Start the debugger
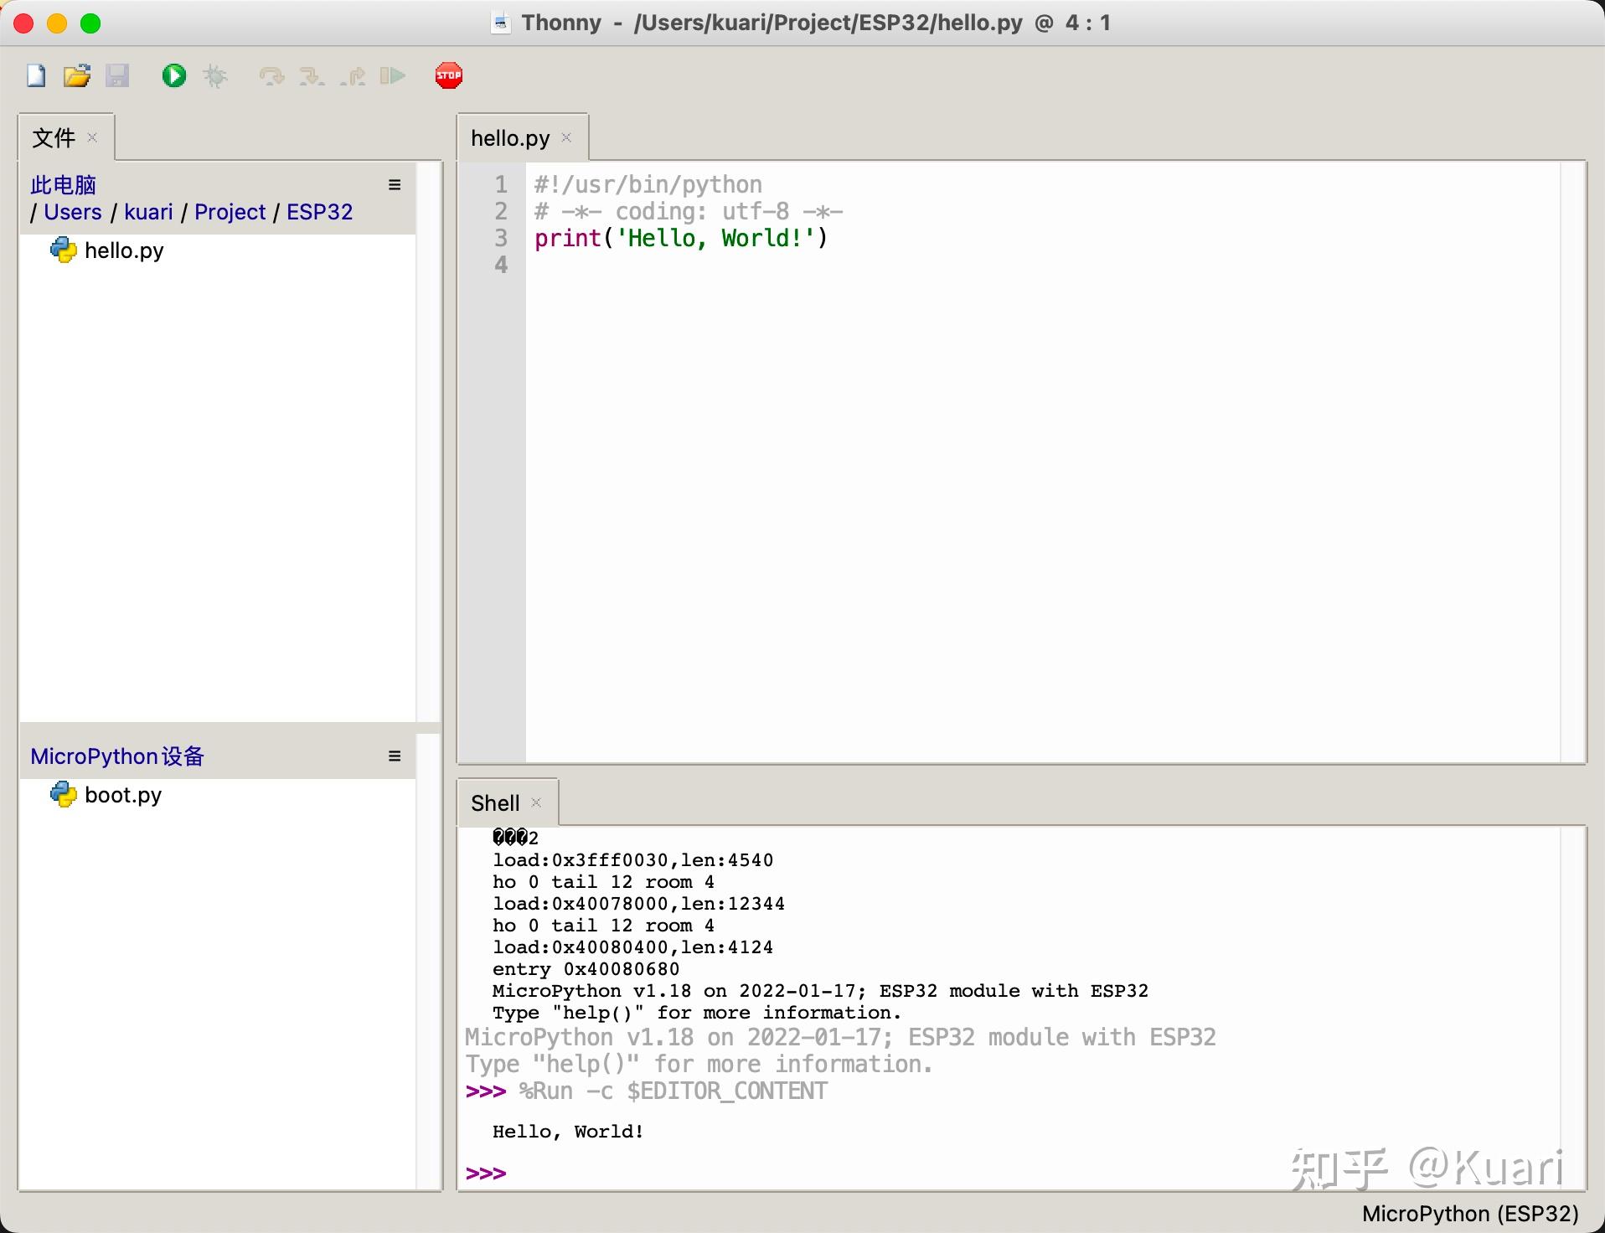Viewport: 1605px width, 1233px height. click(215, 75)
